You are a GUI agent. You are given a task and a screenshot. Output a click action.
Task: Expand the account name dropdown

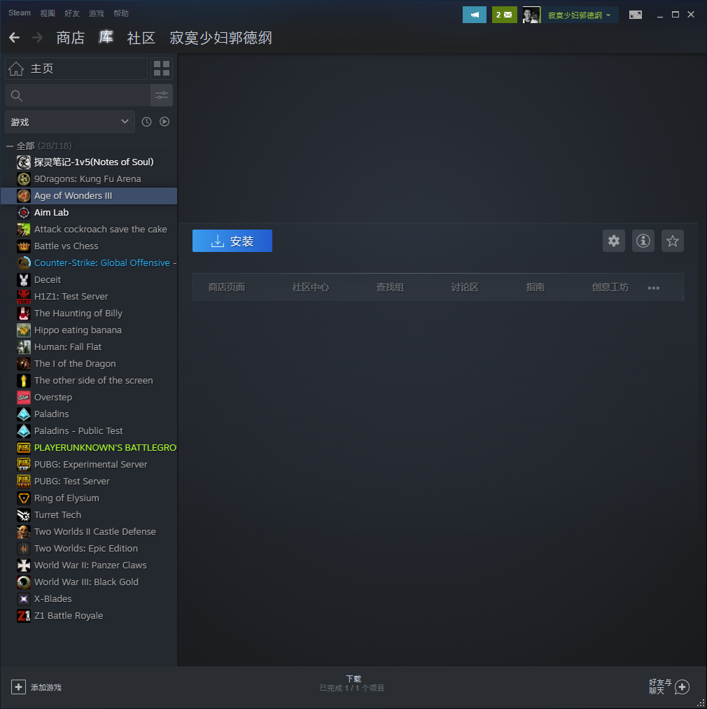click(608, 15)
